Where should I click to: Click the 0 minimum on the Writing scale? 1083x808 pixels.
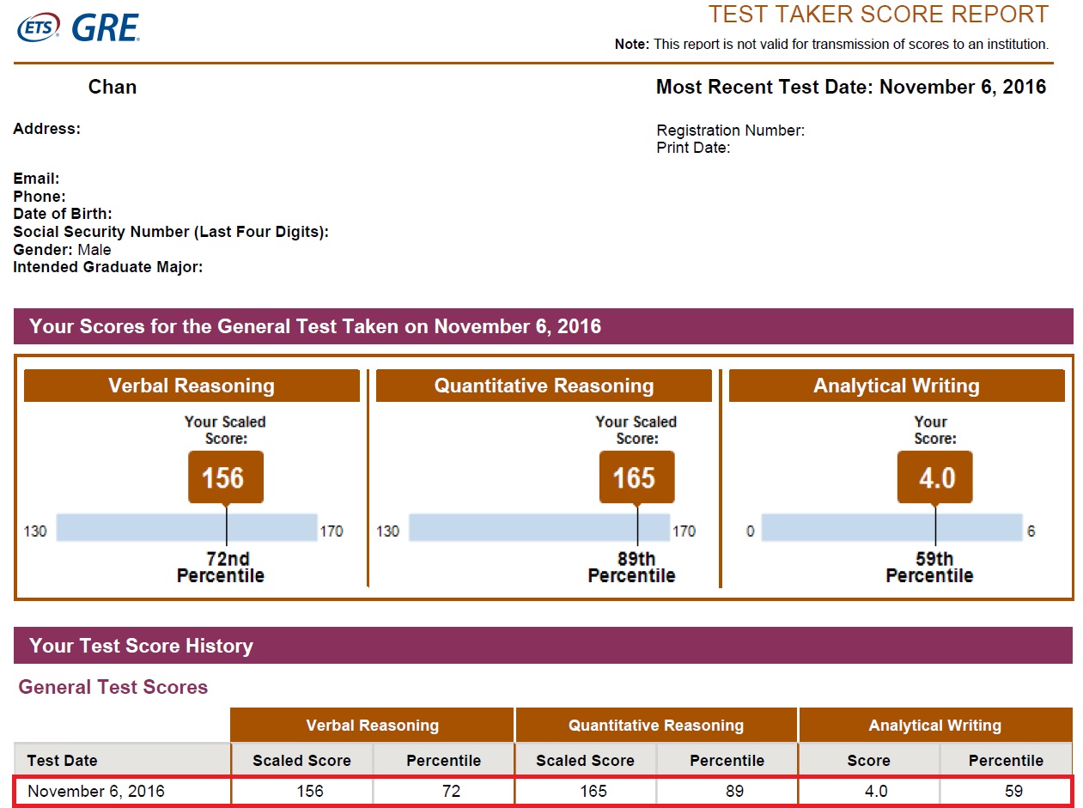click(x=750, y=531)
